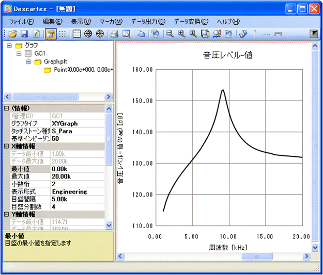Viewport: 323px width, 275px height.
Task: Collapse the GC1 tree node
Action: (19, 54)
